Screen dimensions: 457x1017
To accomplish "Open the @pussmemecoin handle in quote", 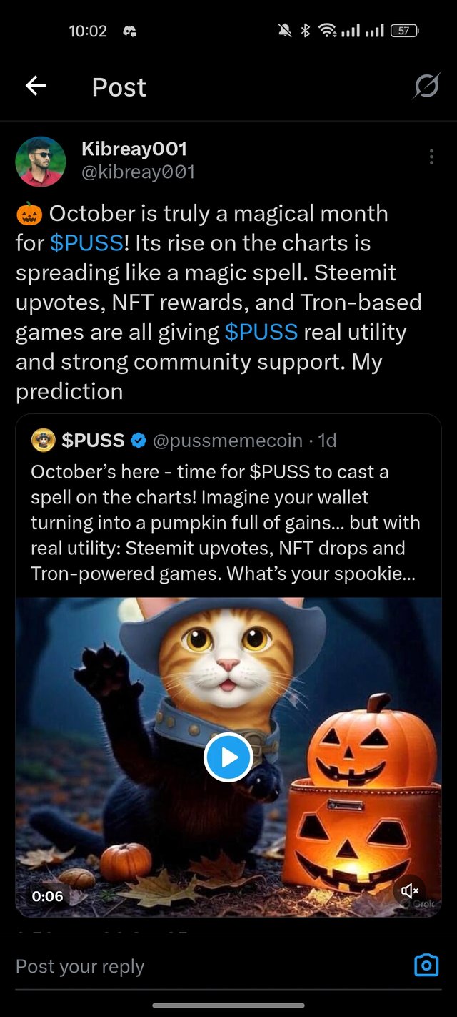I will click(x=227, y=441).
